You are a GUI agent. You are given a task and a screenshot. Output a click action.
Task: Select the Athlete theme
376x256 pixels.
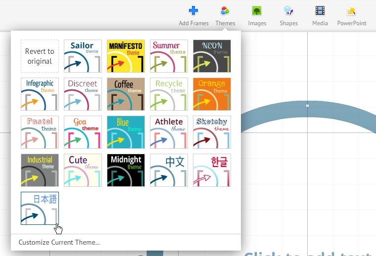(x=169, y=132)
